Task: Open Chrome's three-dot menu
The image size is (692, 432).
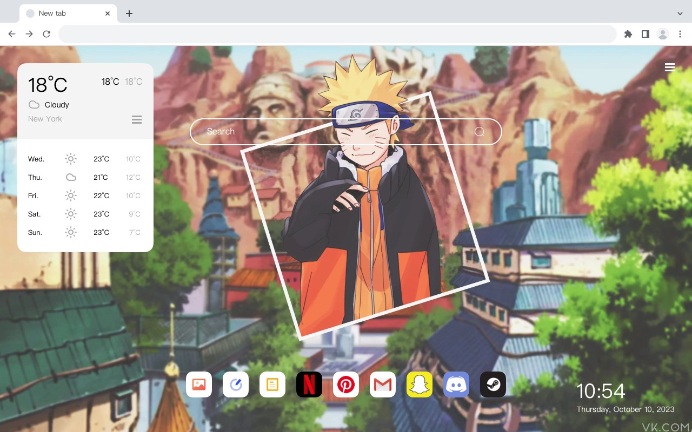Action: 680,34
